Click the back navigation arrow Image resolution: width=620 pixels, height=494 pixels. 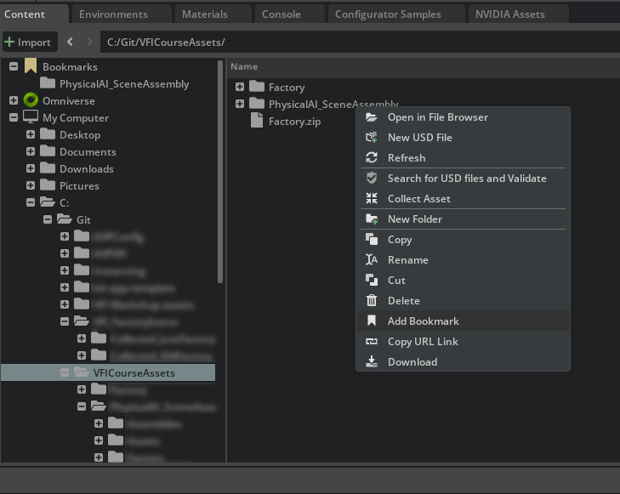[x=70, y=42]
